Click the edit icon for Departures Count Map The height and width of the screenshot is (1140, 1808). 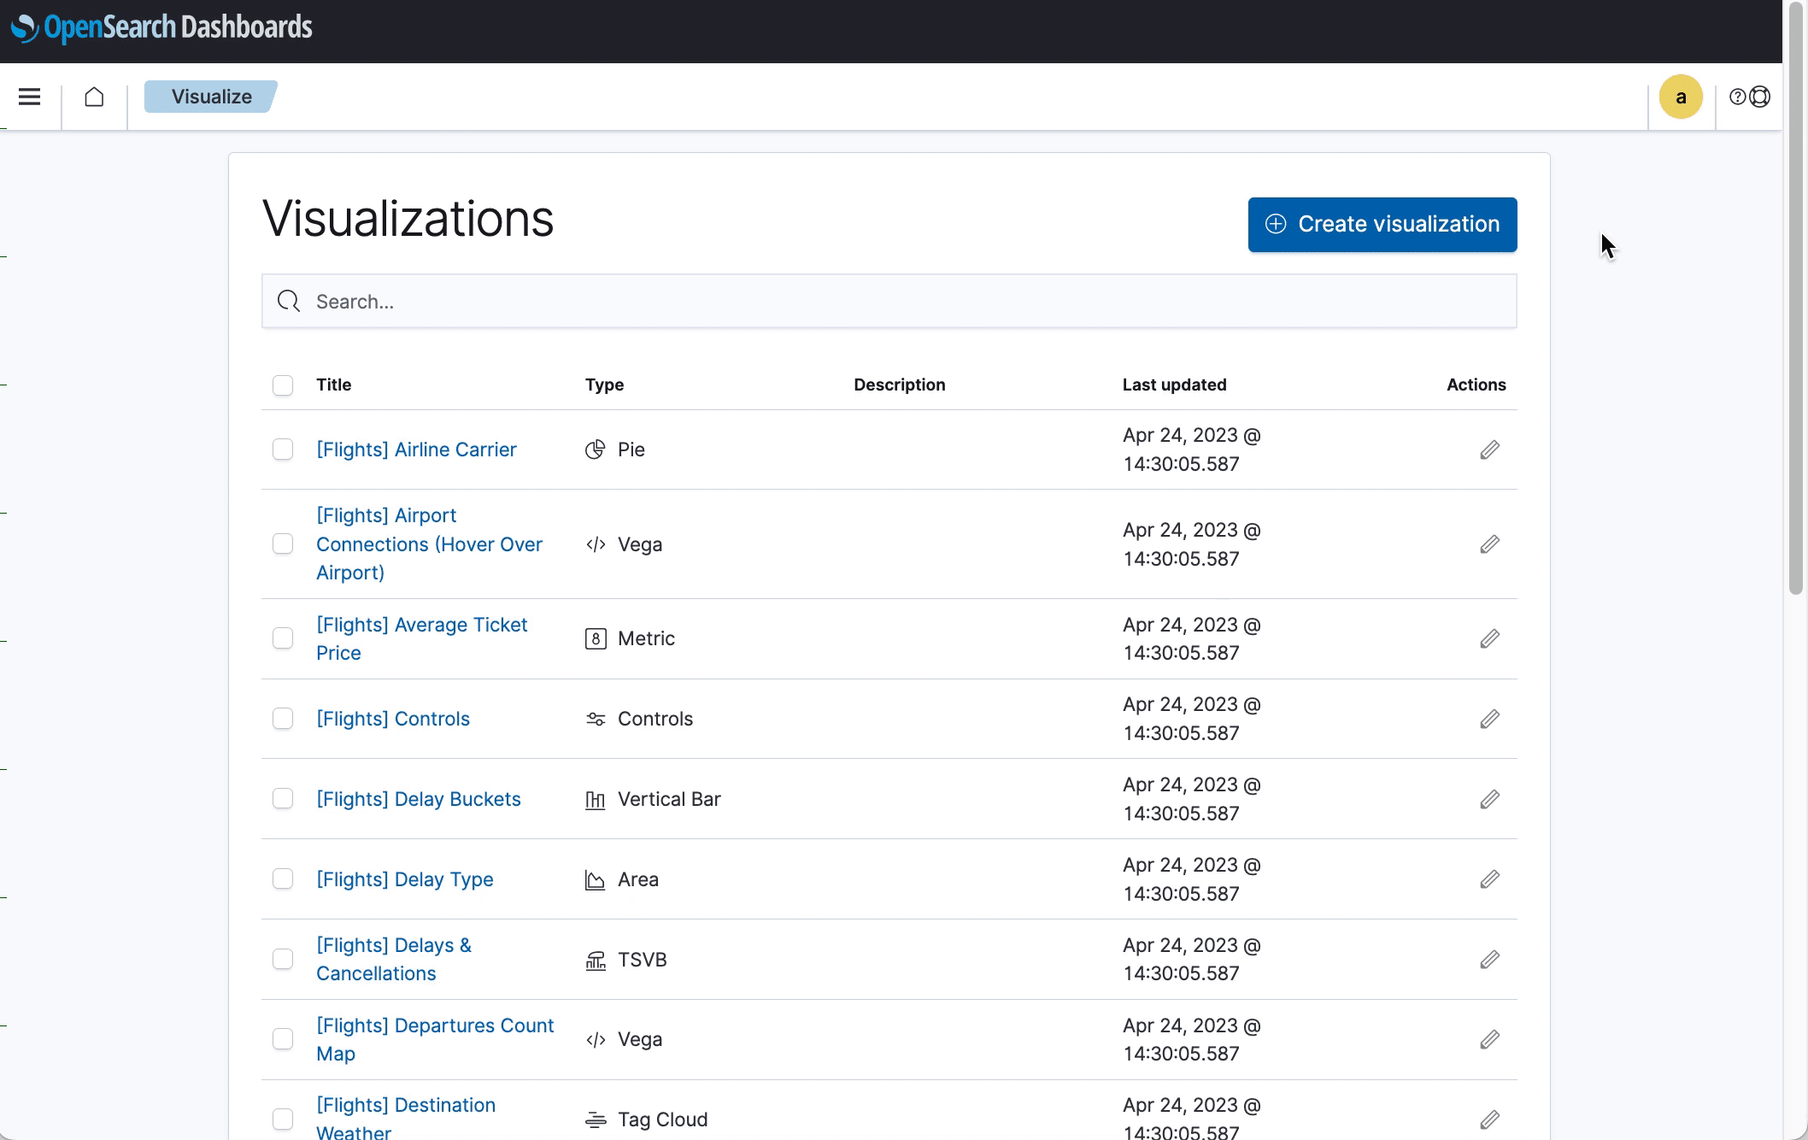point(1488,1039)
